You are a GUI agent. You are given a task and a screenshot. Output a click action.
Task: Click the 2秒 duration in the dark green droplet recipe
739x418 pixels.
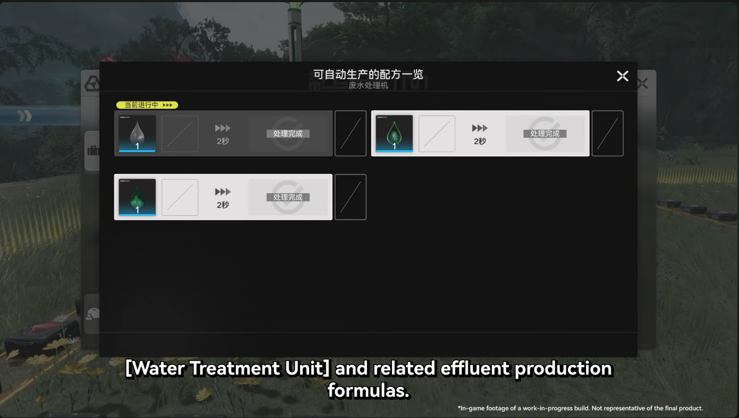tap(223, 205)
